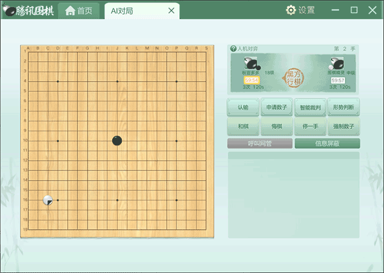
Task: Click the 悔棋 undo button
Action: 277,127
